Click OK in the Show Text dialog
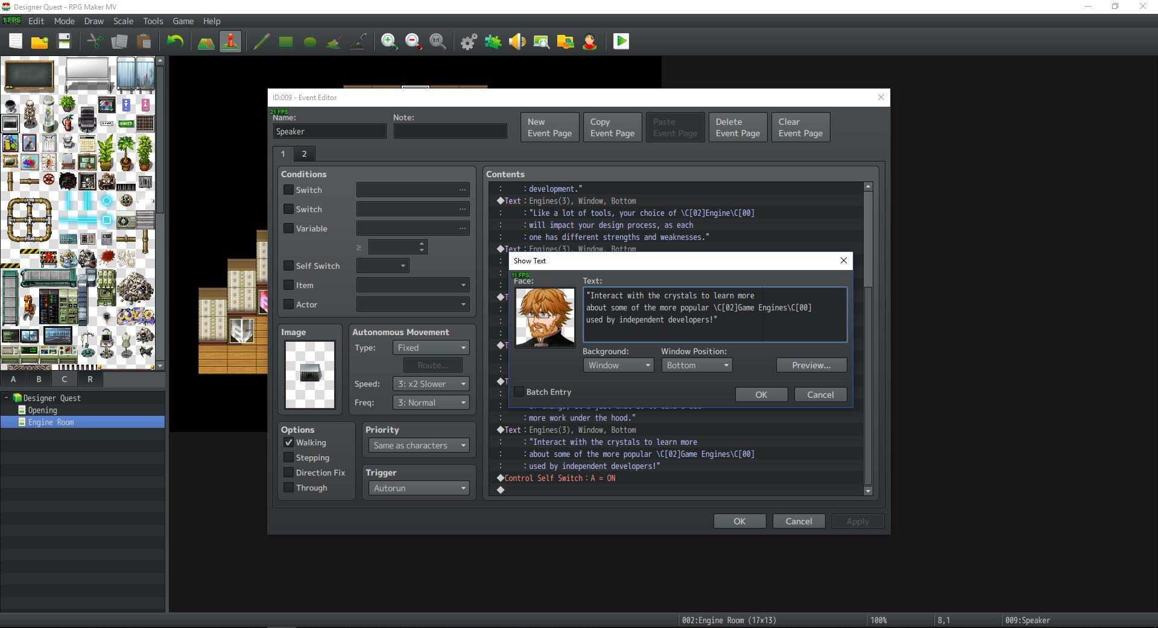Image resolution: width=1158 pixels, height=628 pixels. click(761, 395)
